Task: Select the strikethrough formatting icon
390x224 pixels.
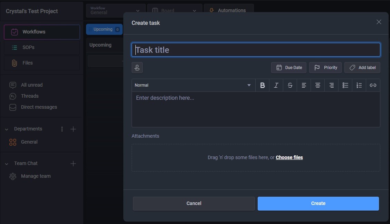Action: tap(290, 85)
